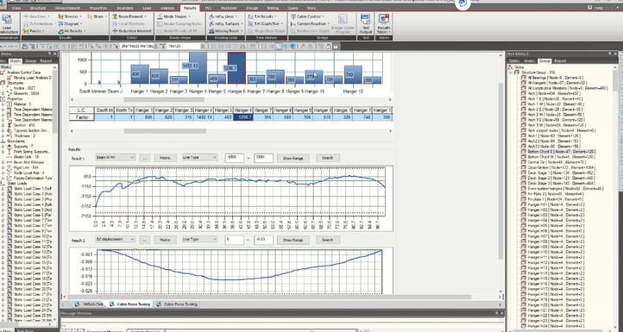Switch to Works tab in left tree menu
This screenshot has width=623, height=332.
[x=16, y=61]
